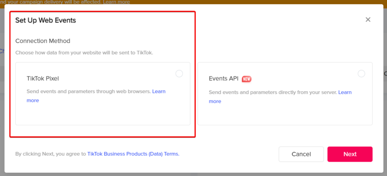The width and height of the screenshot is (387, 176).
Task: Click empty area inside the TikTok Pixel card
Action: 103,113
